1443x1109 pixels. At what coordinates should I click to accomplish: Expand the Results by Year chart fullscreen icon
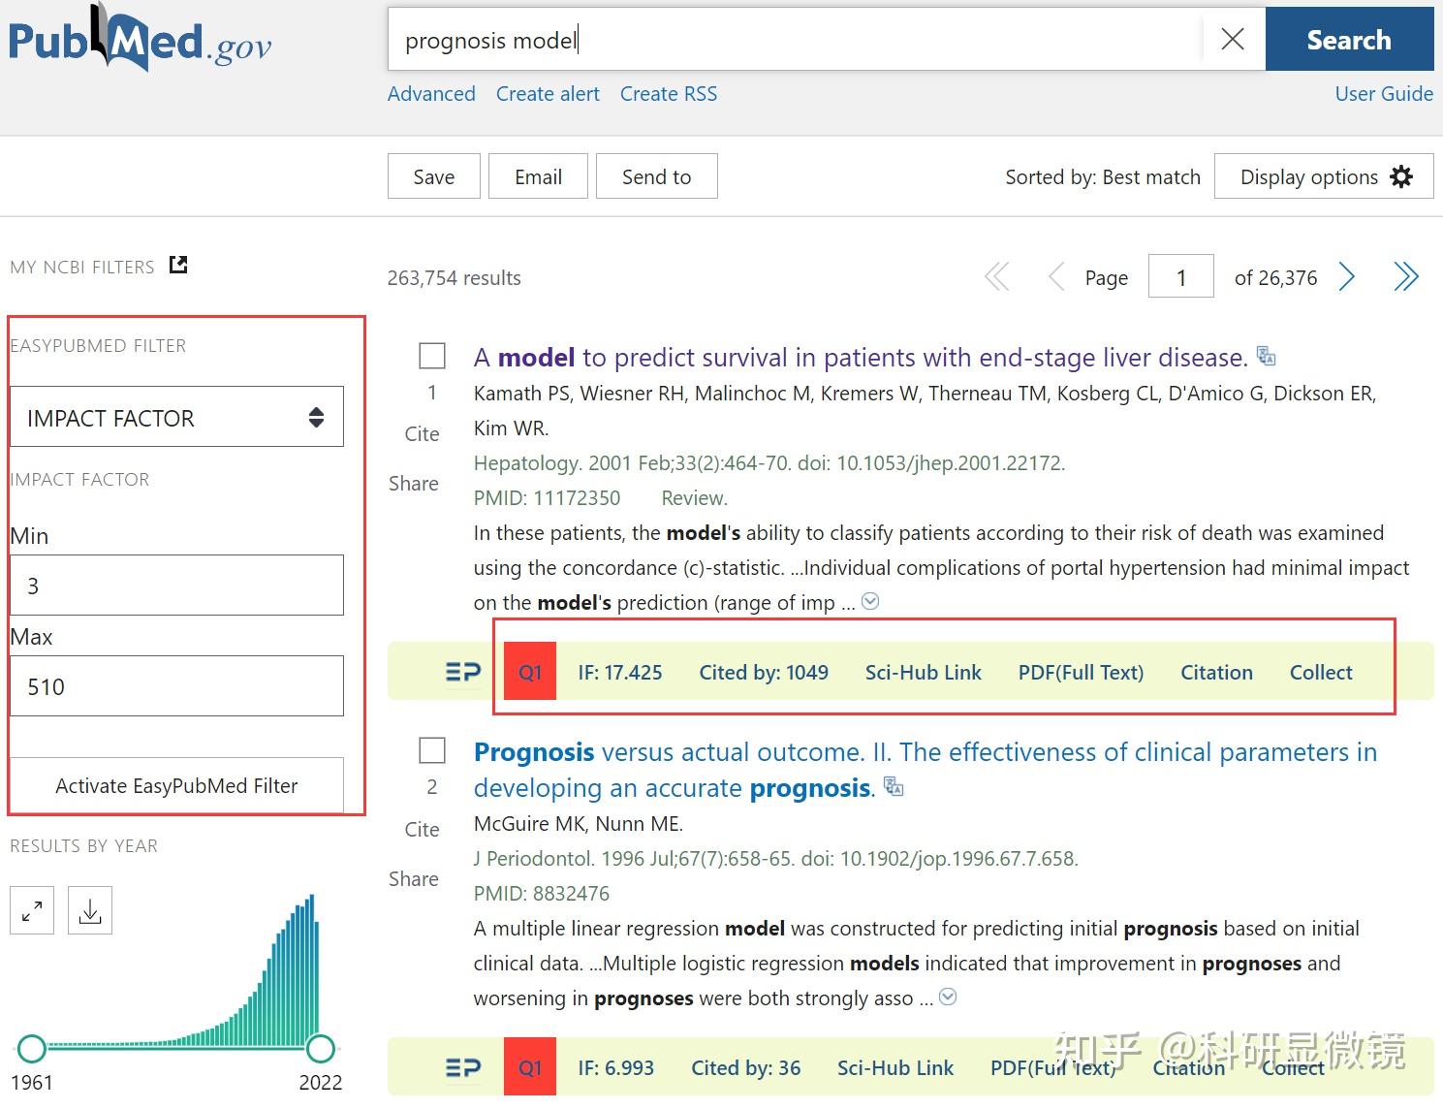pos(31,909)
